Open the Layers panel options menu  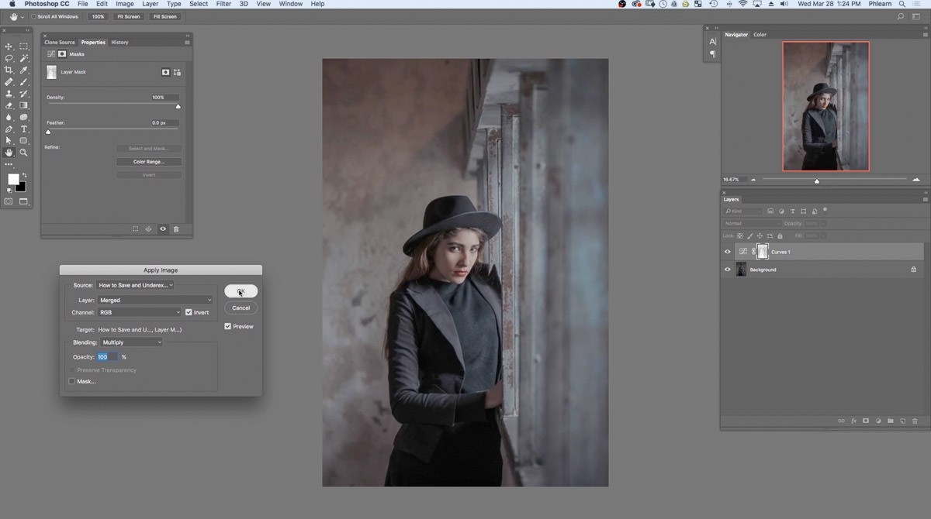925,199
